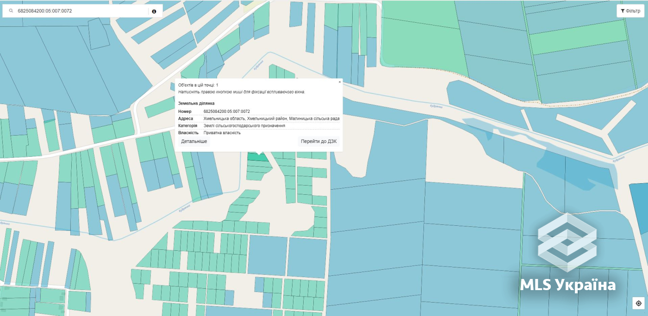Click the MLS Україна cube logo
648x316 pixels.
pos(567,242)
